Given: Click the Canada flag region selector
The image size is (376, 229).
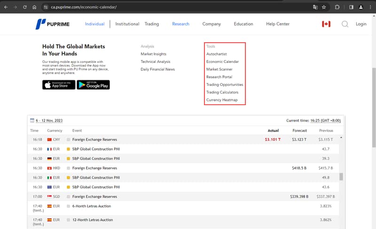Looking at the screenshot, I should point(326,24).
